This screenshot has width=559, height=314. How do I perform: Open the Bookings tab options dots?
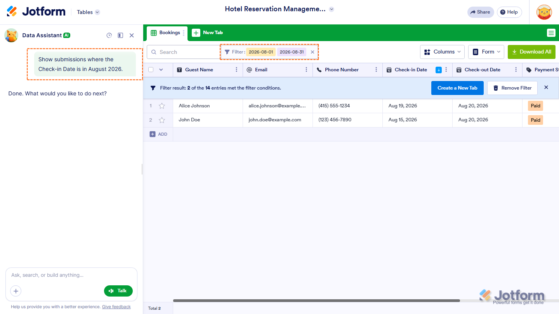[x=184, y=33]
